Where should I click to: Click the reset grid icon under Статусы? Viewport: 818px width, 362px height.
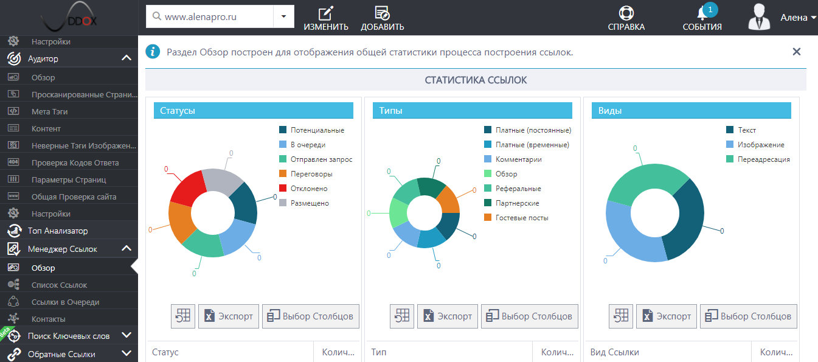pos(183,316)
